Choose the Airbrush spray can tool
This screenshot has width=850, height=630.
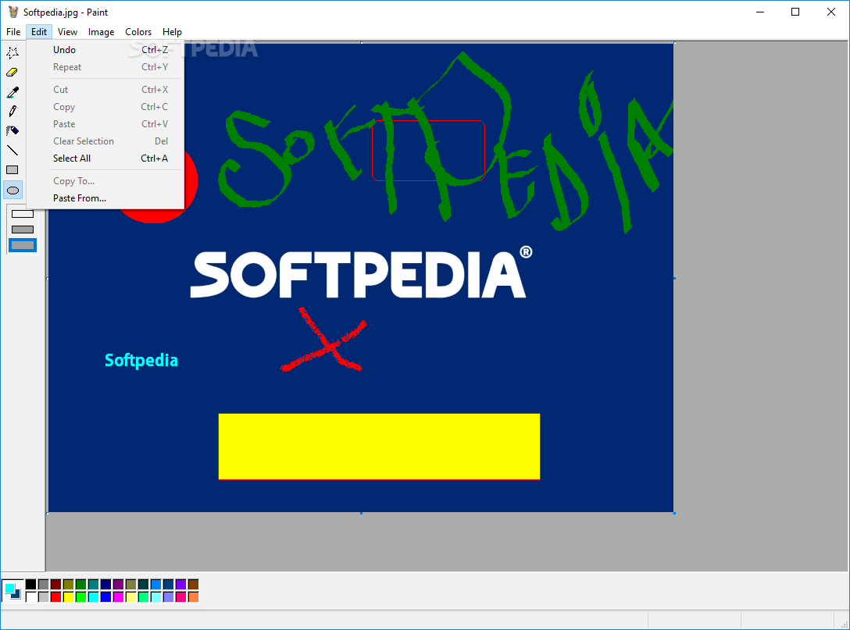[x=12, y=131]
